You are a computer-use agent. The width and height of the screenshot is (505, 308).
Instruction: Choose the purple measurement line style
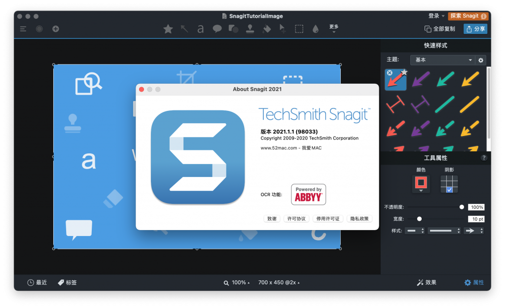[x=420, y=104]
